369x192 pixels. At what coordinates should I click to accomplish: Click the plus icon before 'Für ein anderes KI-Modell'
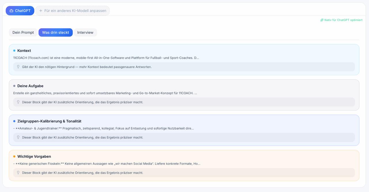click(x=41, y=11)
